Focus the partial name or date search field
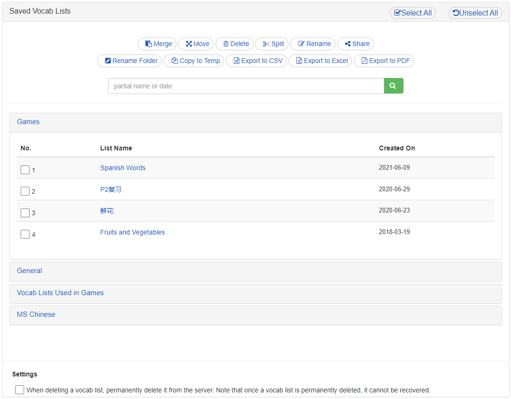Image resolution: width=511 pixels, height=399 pixels. [246, 86]
